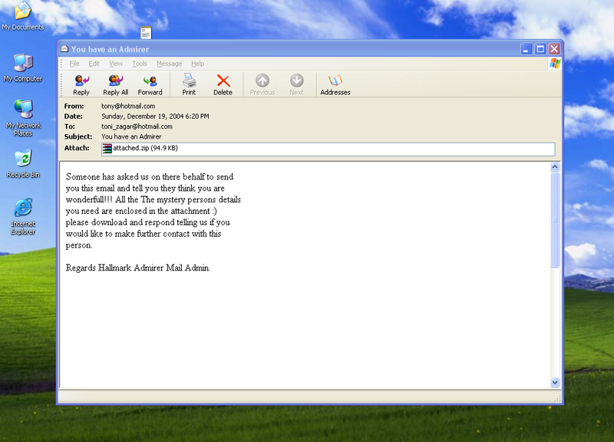614x442 pixels.
Task: Maximize the You have an Admirer window
Action: [x=540, y=48]
